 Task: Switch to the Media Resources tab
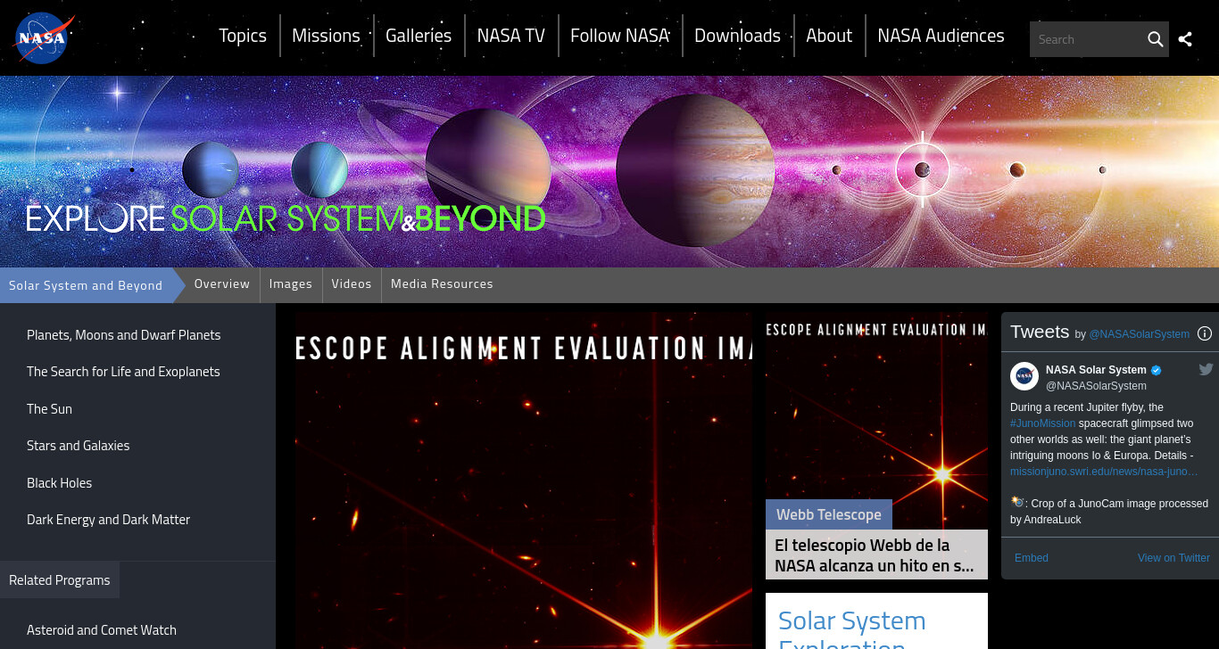pos(442,283)
